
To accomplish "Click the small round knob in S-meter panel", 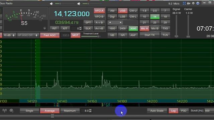I will (x=44, y=28).
